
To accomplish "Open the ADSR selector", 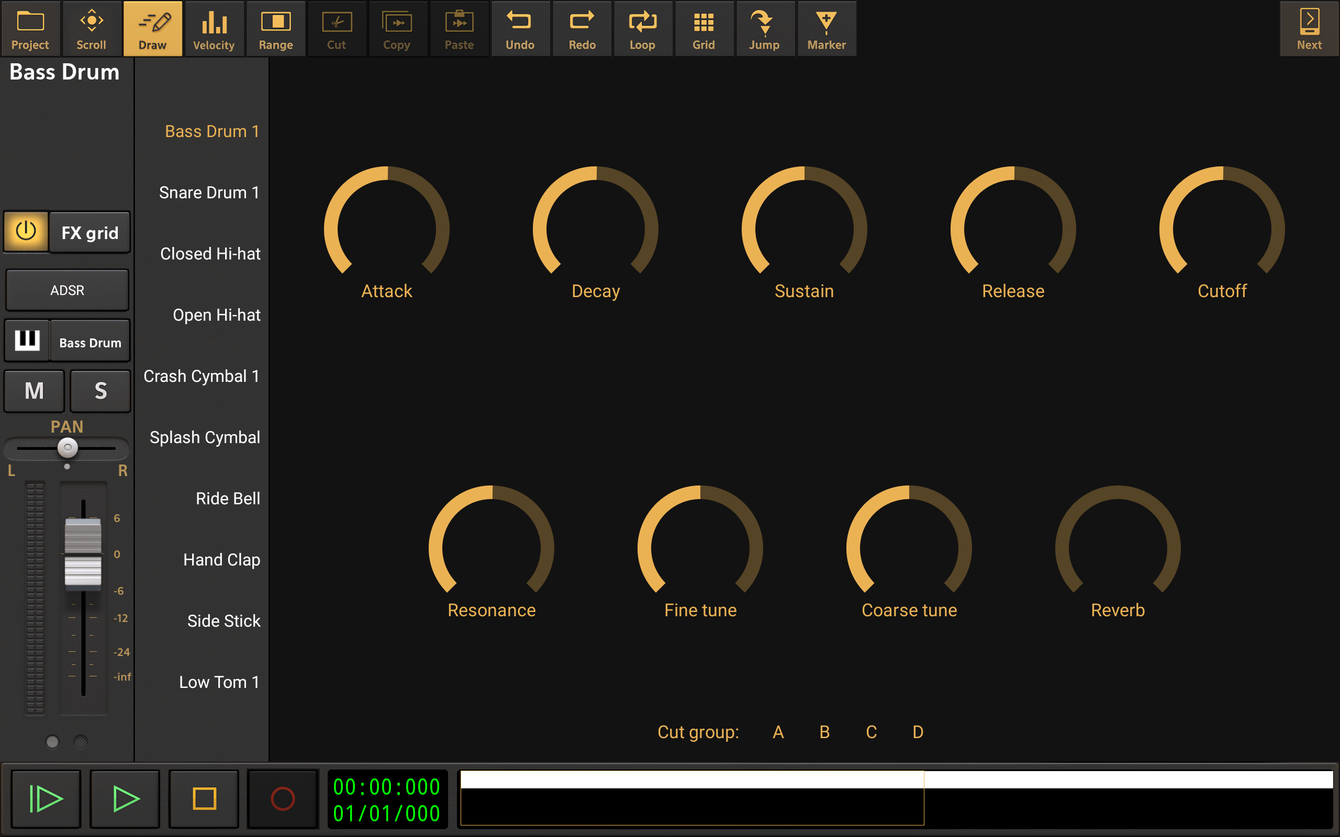I will (x=67, y=290).
